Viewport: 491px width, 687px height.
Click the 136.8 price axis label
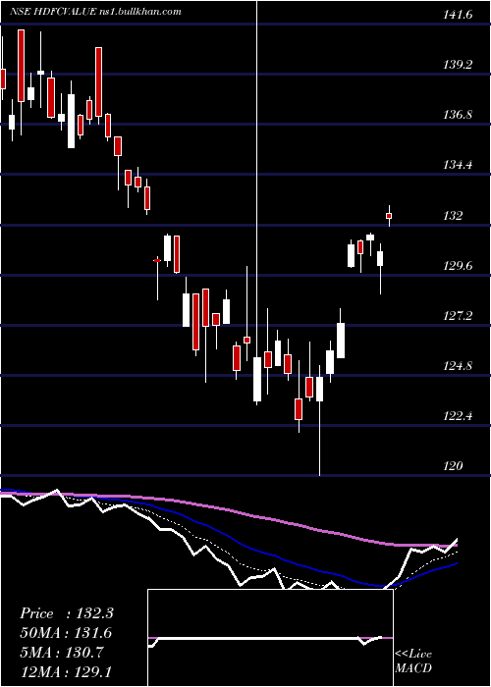[x=458, y=115]
